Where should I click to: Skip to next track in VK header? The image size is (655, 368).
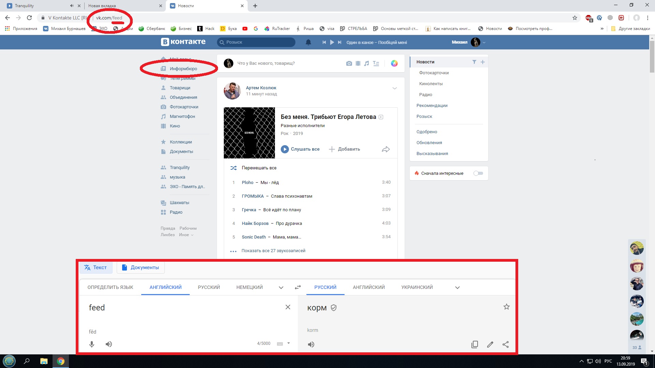[339, 42]
